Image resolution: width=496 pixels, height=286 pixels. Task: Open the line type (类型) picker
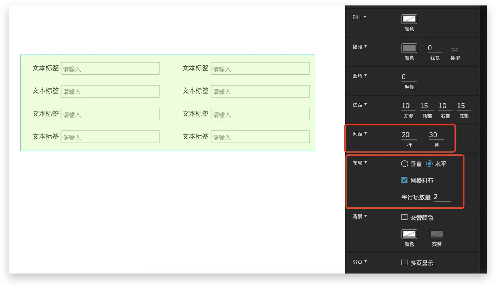(455, 48)
